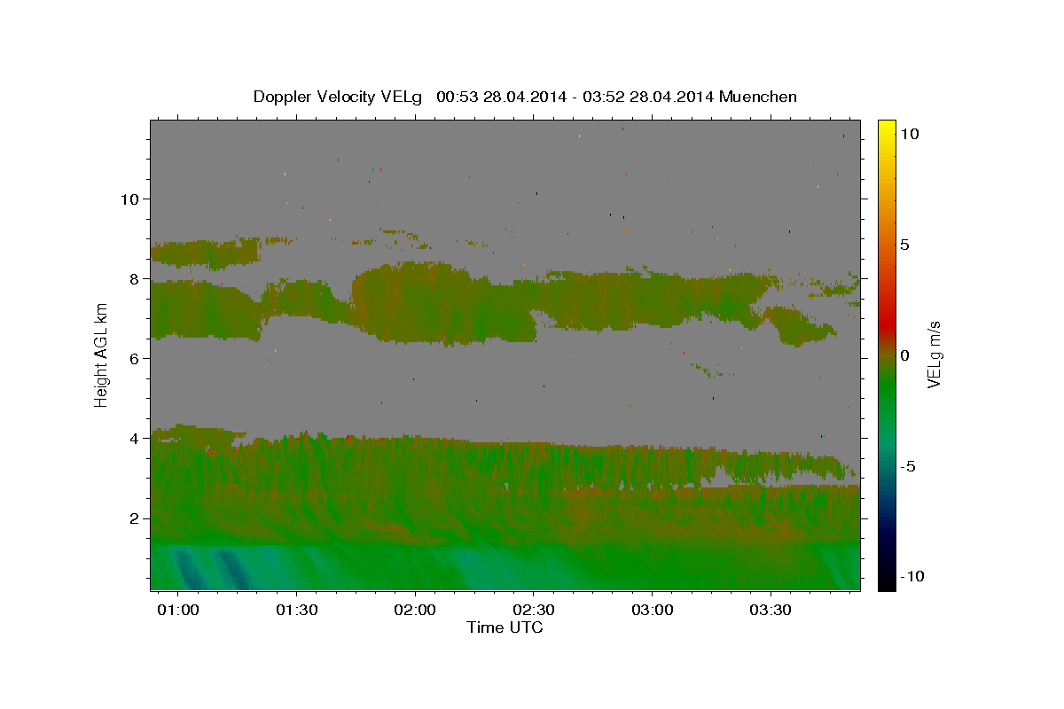The width and height of the screenshot is (1064, 709).
Task: Click the height tick label 4
Action: tap(134, 438)
